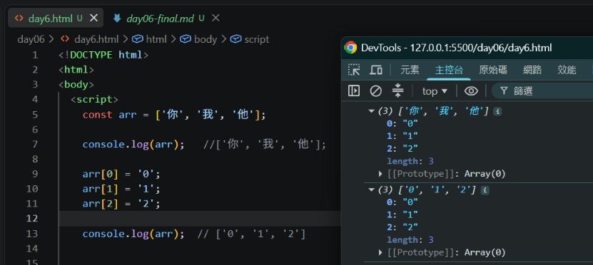Select the html breadcrumb segment
This screenshot has height=265, width=593.
(x=156, y=39)
